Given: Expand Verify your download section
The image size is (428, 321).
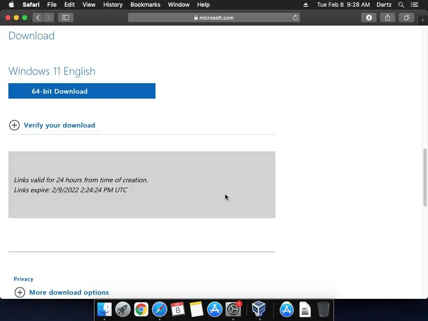Looking at the screenshot, I should pyautogui.click(x=52, y=125).
